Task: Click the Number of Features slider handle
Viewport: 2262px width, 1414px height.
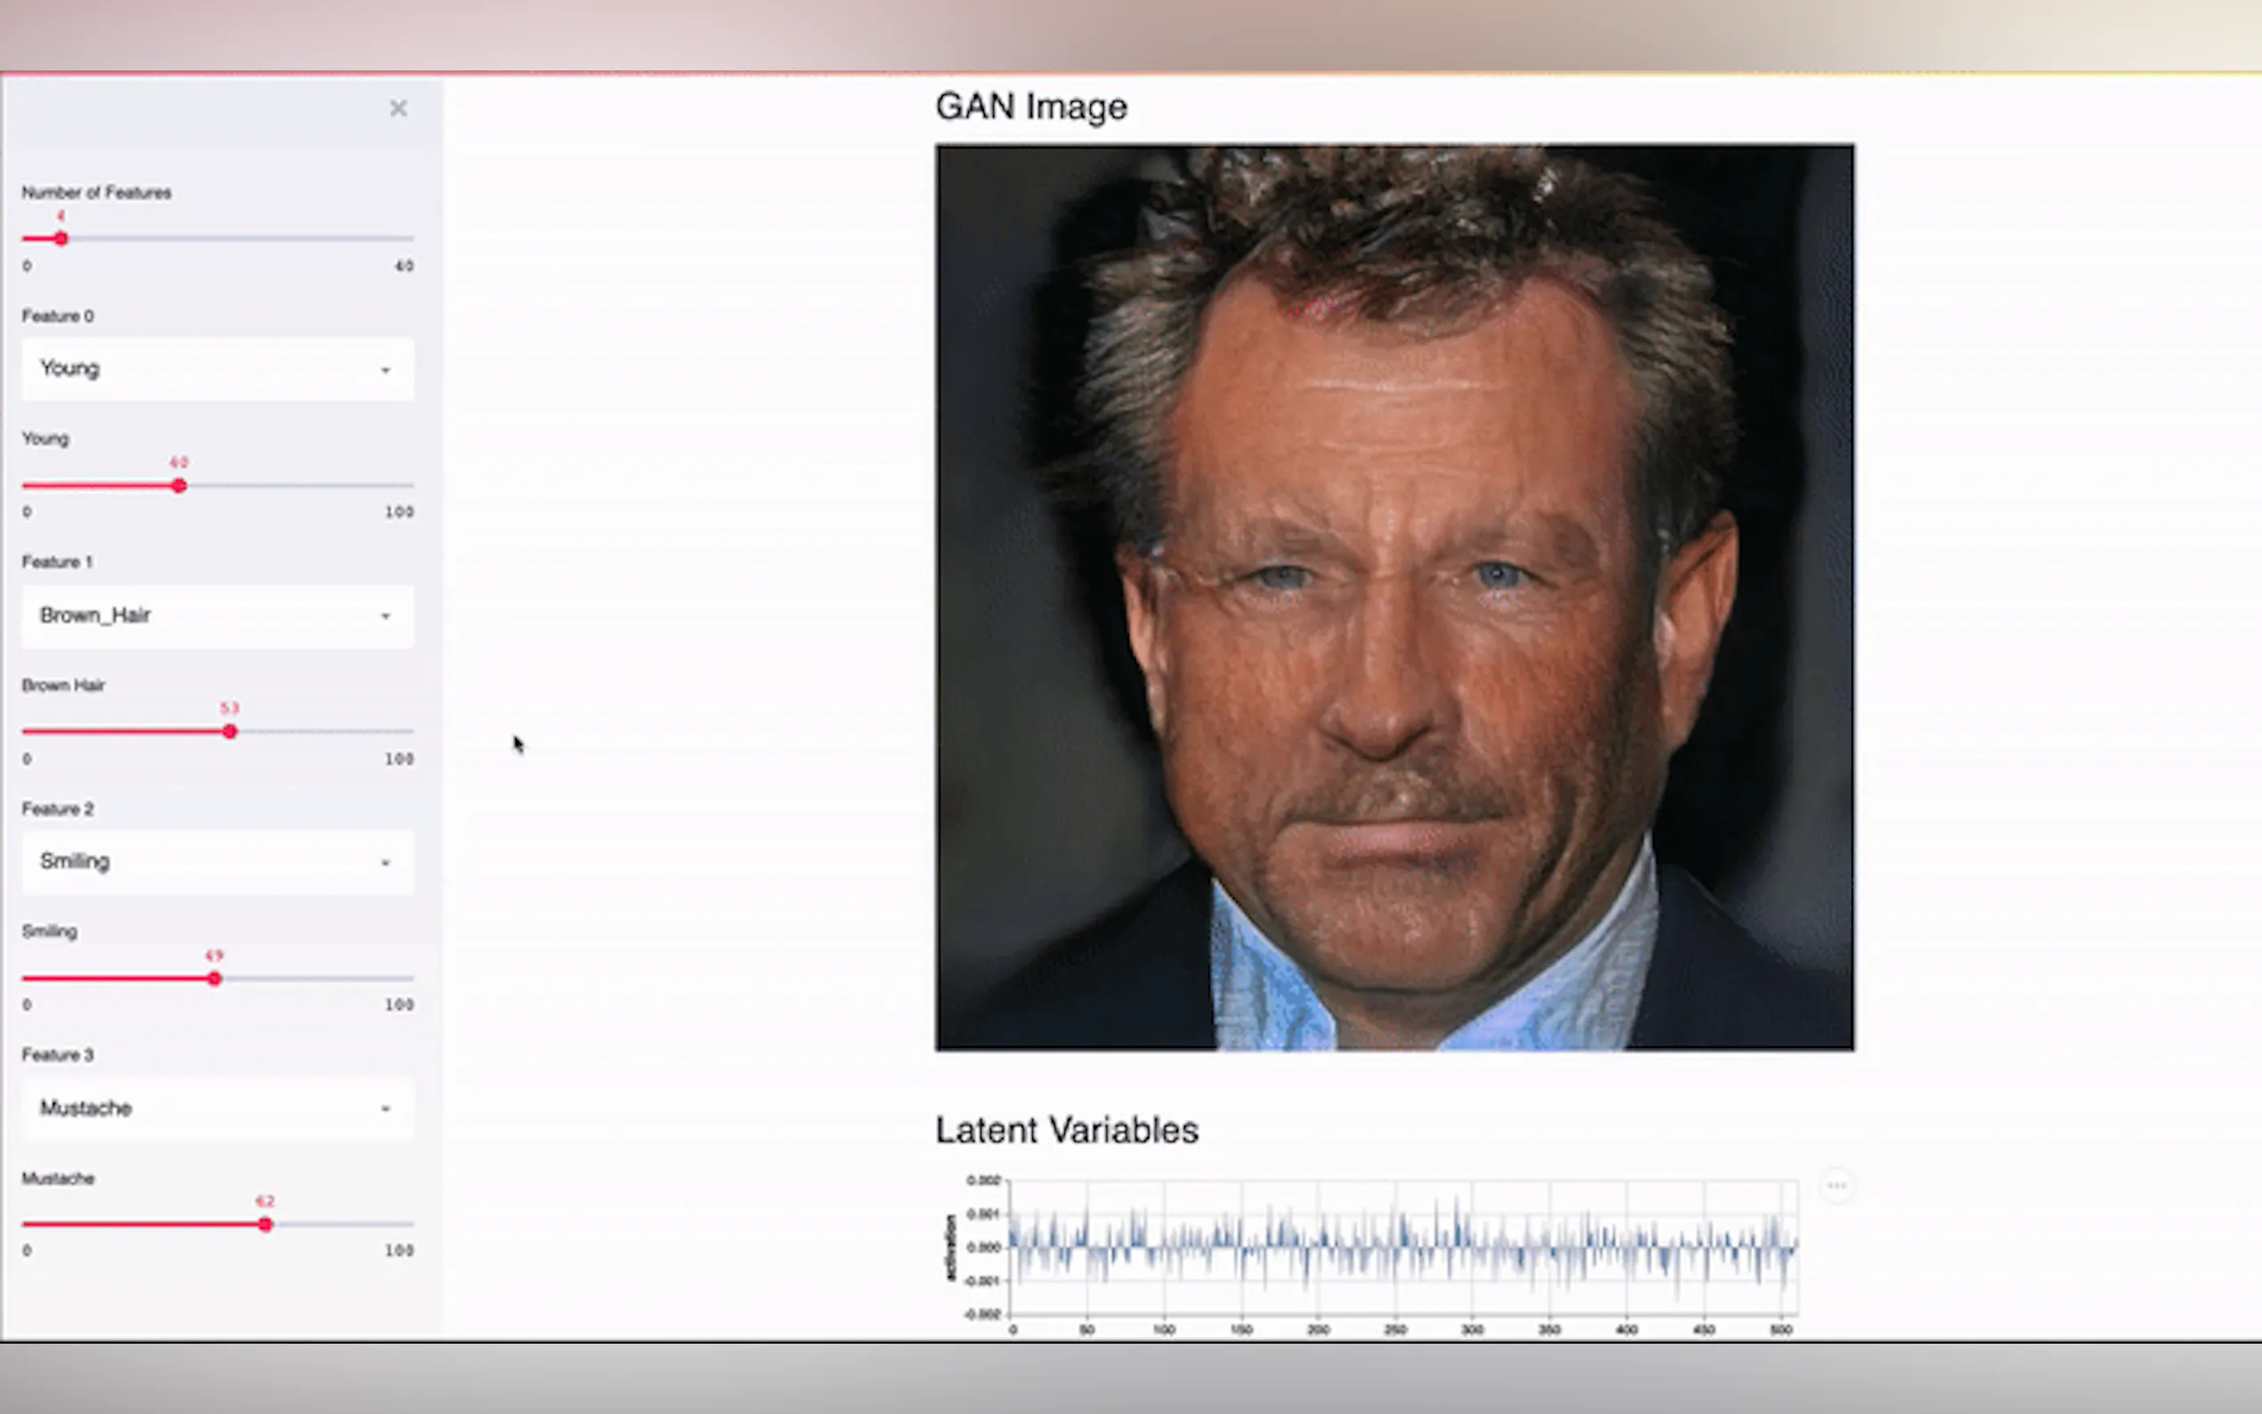Action: tap(61, 240)
